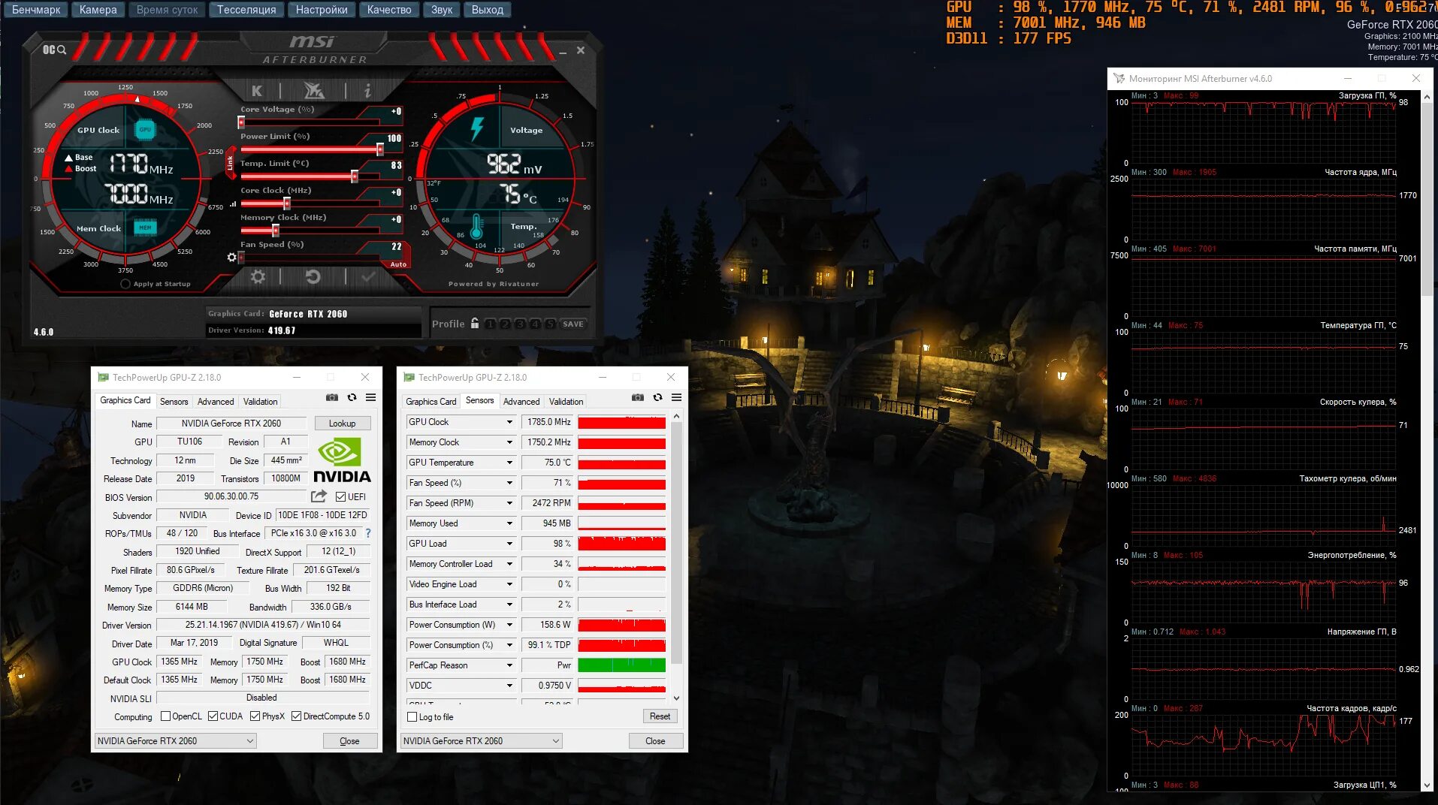The image size is (1438, 805).
Task: Open the Тесселяция menu
Action: coord(246,10)
